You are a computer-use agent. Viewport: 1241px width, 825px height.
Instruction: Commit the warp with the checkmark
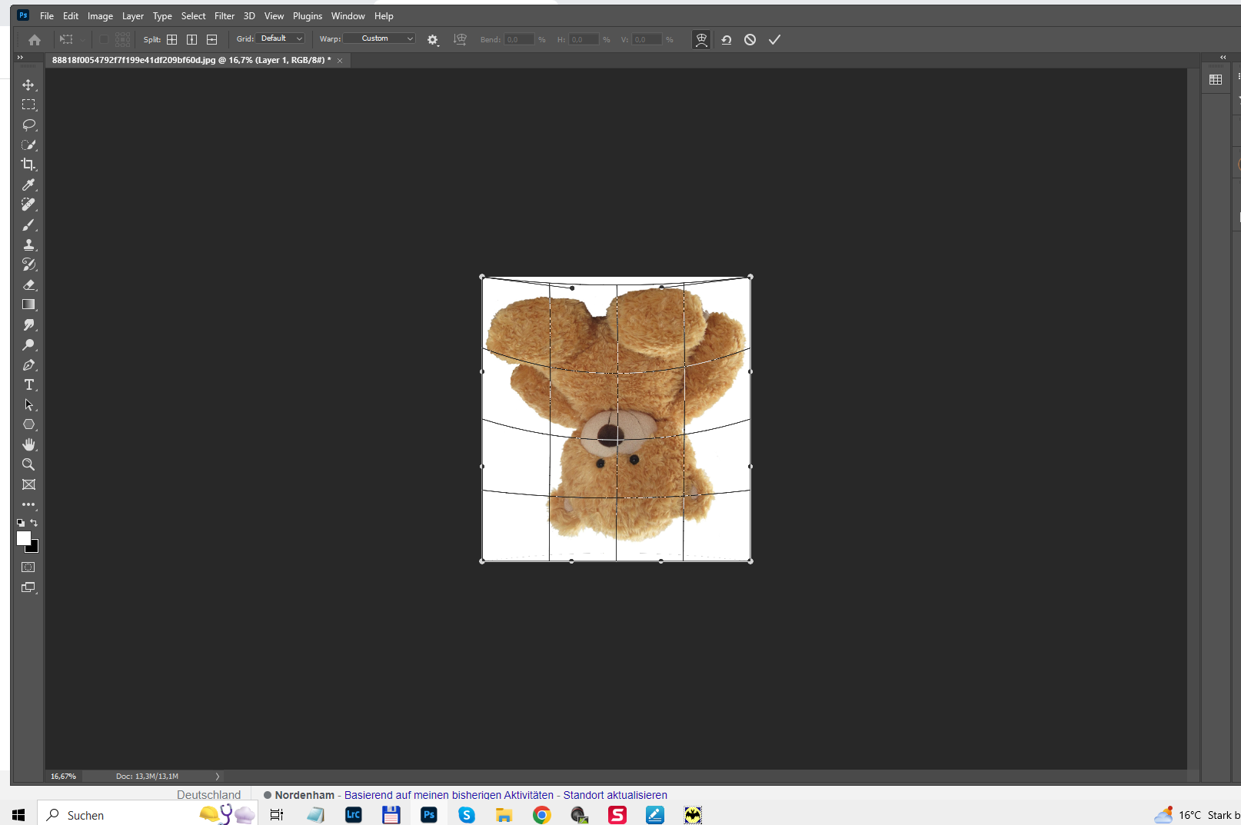[774, 40]
